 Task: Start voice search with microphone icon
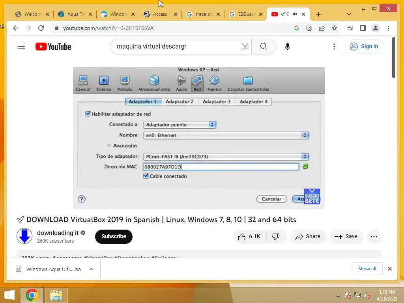coord(288,47)
